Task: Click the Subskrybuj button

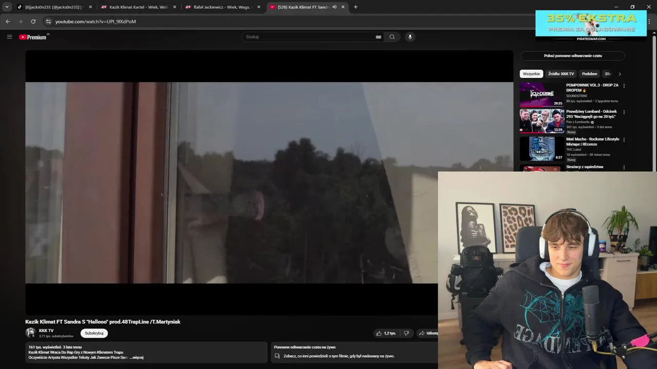Action: (x=94, y=333)
